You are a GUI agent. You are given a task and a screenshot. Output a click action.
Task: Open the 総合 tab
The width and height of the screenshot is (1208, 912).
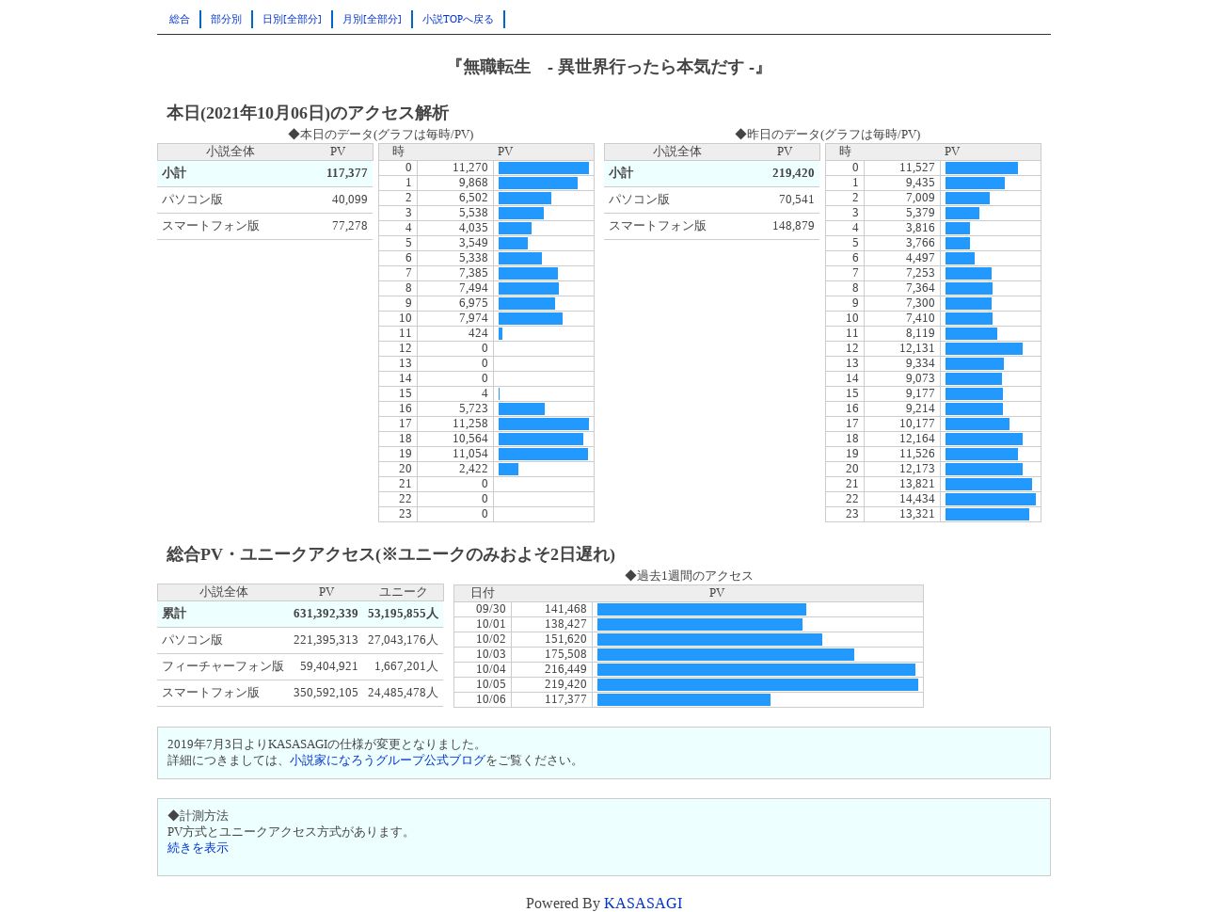179,20
